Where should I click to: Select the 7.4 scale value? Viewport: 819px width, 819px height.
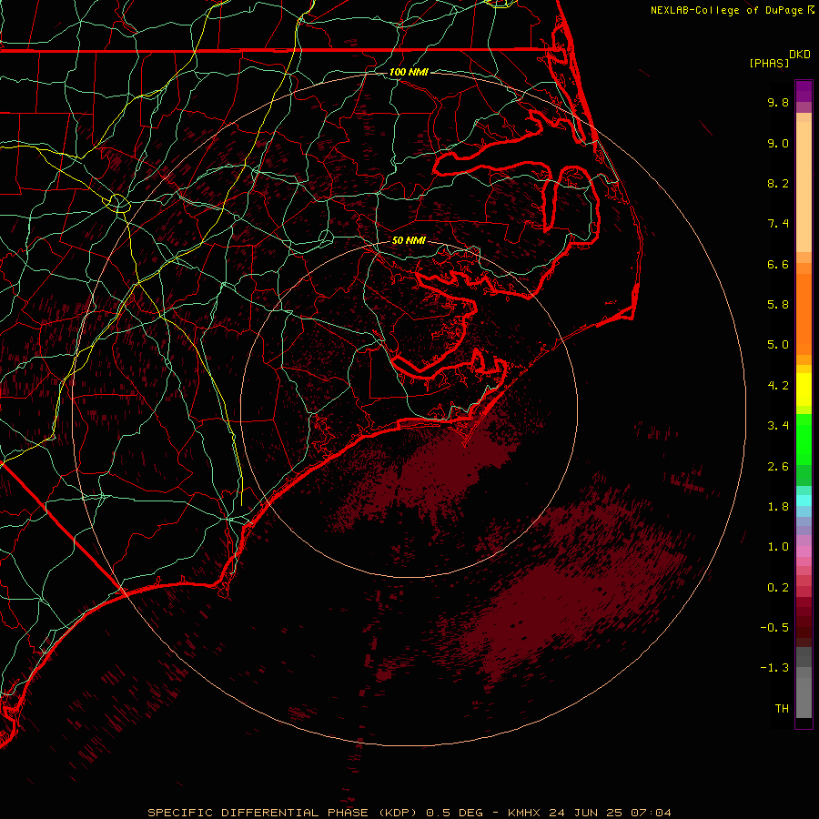(778, 224)
